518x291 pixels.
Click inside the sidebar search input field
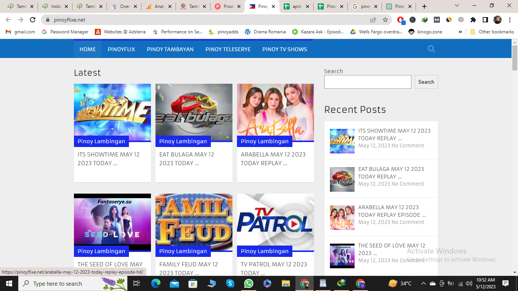[367, 82]
